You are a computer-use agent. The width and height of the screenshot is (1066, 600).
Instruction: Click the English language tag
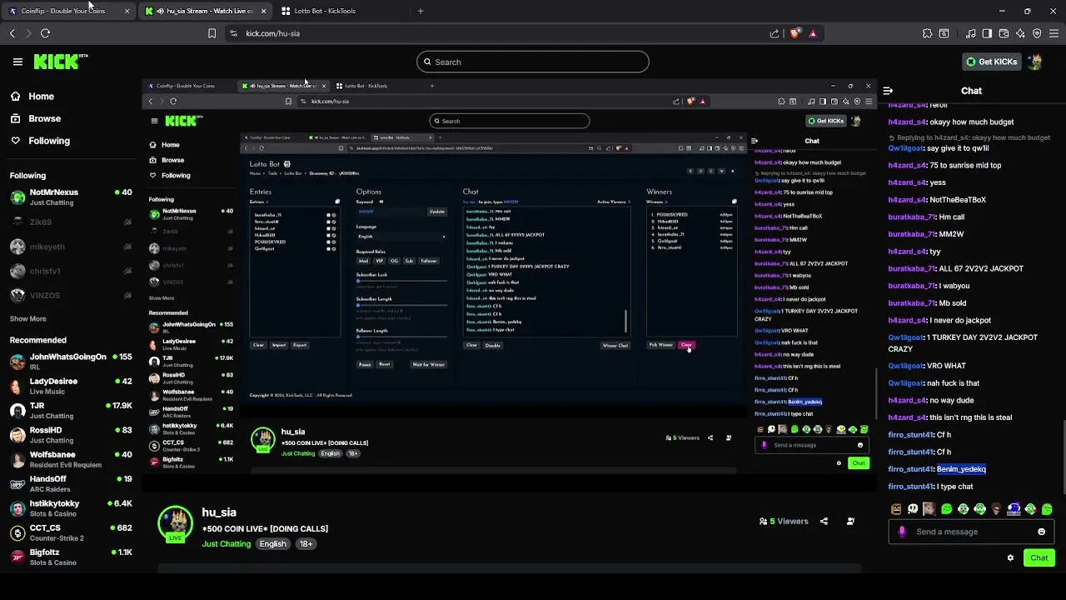pos(272,544)
